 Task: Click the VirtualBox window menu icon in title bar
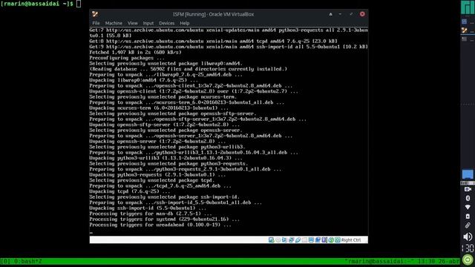click(x=95, y=14)
